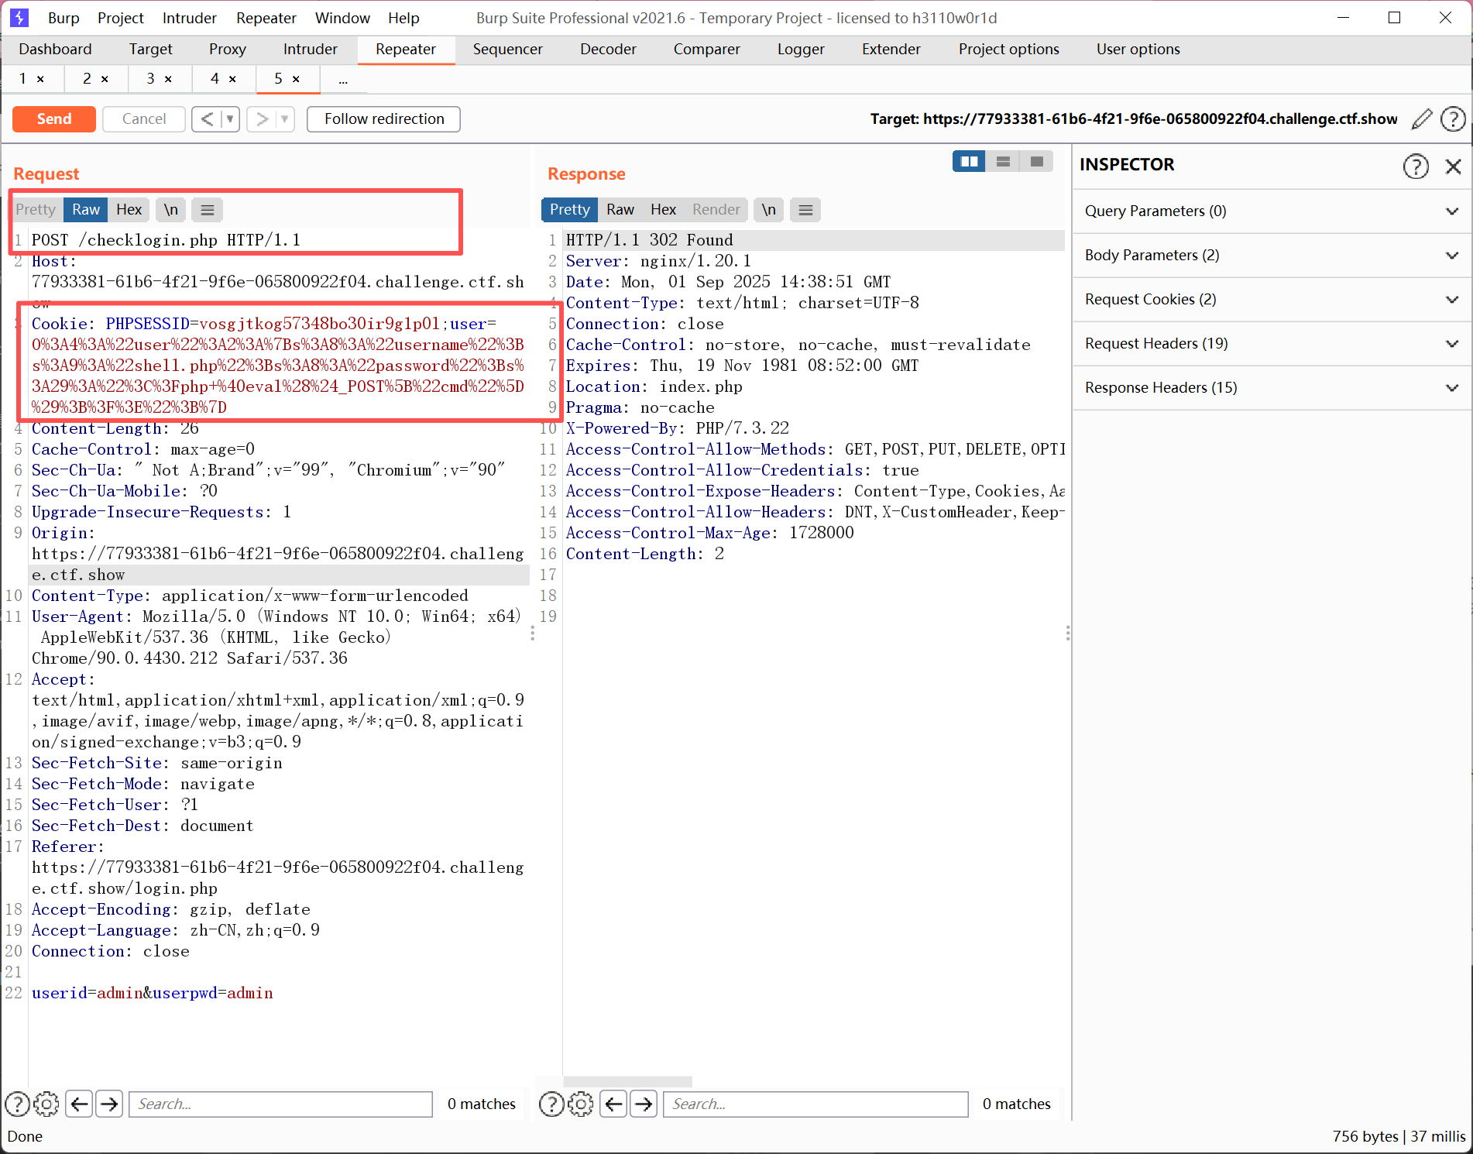Image resolution: width=1473 pixels, height=1154 pixels.
Task: Switch Request view to Pretty
Action: tap(36, 209)
